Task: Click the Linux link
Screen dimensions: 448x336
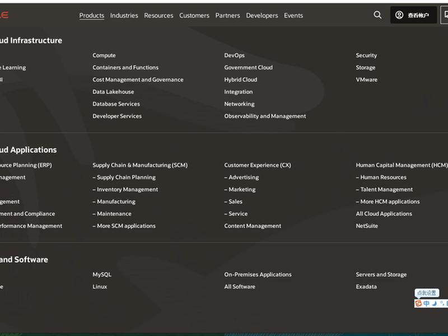Action: [100, 287]
